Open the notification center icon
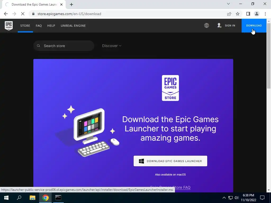This screenshot has width=271, height=203. [x=262, y=198]
